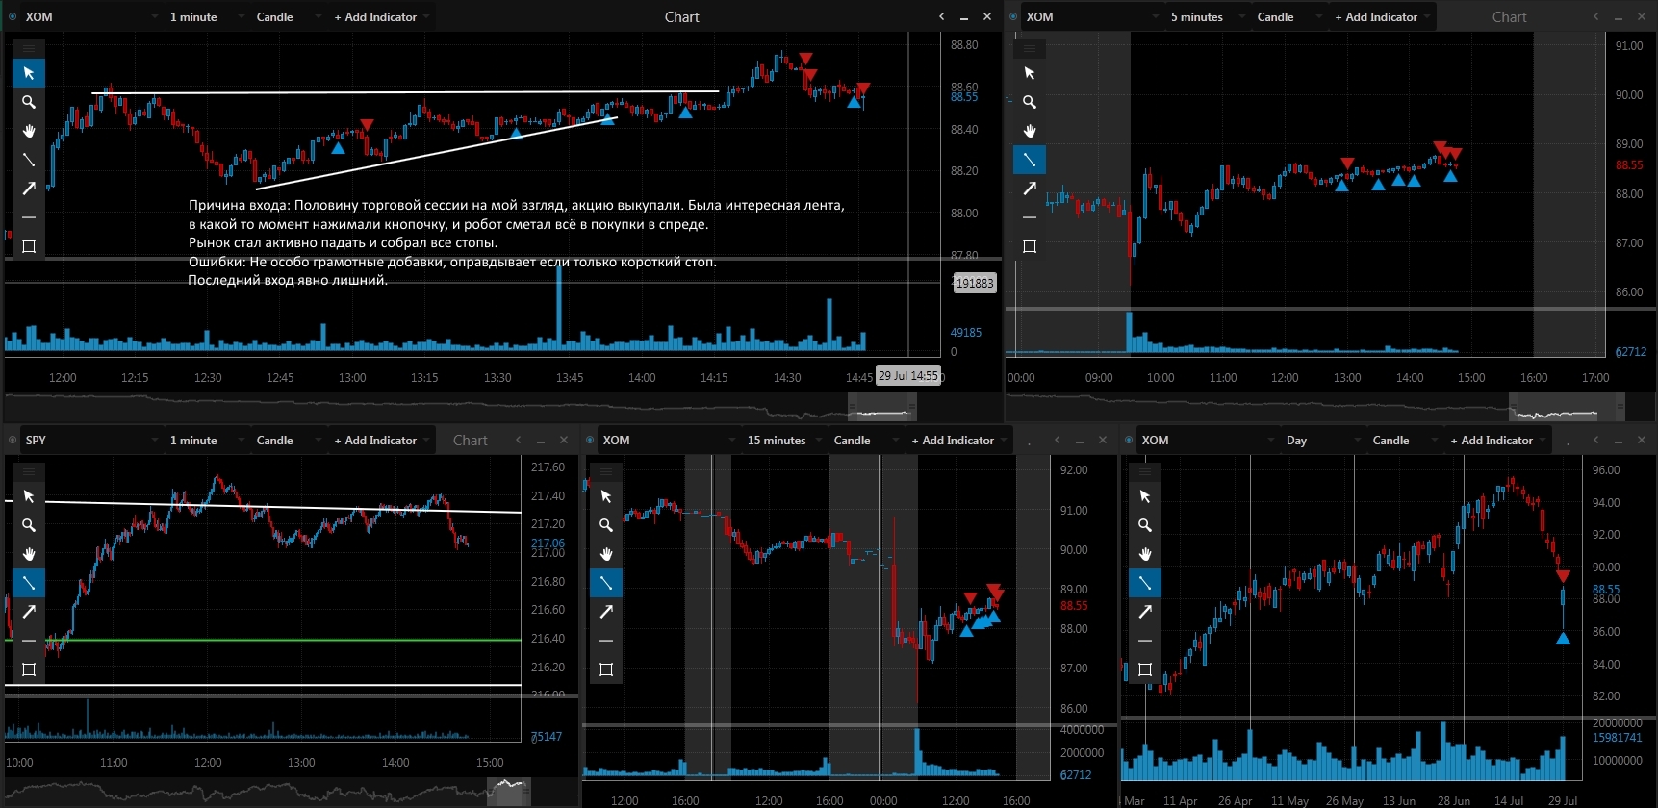This screenshot has height=808, width=1658.
Task: Select the rectangle tool in XOM 5 minutes chart
Action: (1030, 246)
